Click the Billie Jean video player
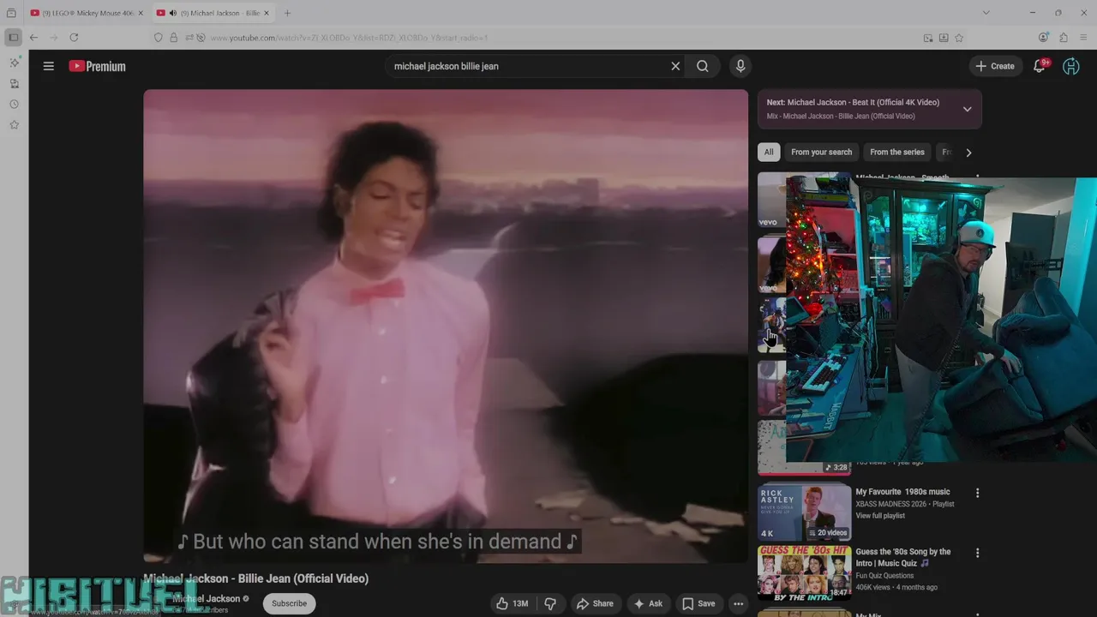Screen dimensions: 1097x617 (x=446, y=326)
